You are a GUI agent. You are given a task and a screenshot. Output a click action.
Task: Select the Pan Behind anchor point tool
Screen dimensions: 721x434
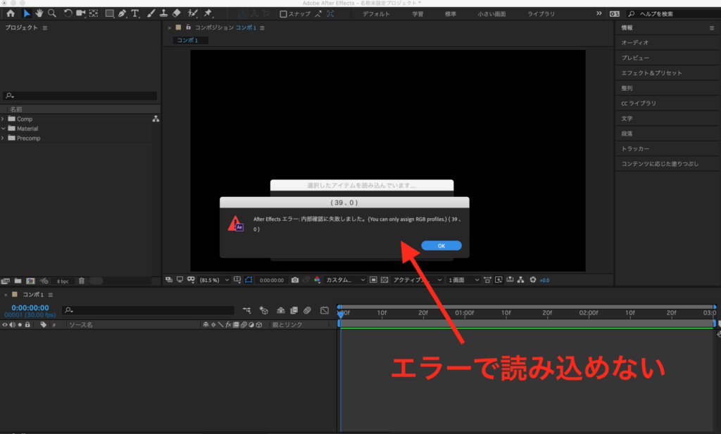click(x=94, y=13)
